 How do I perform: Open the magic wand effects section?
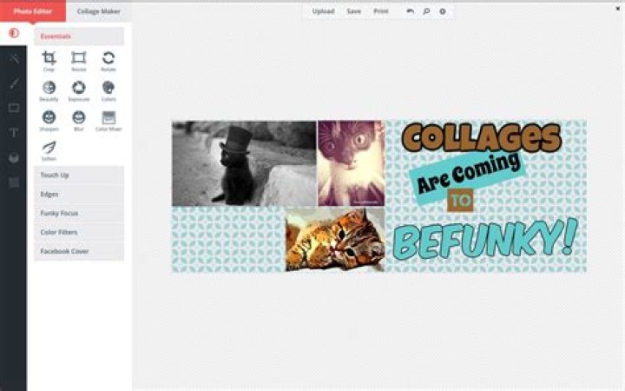click(14, 58)
